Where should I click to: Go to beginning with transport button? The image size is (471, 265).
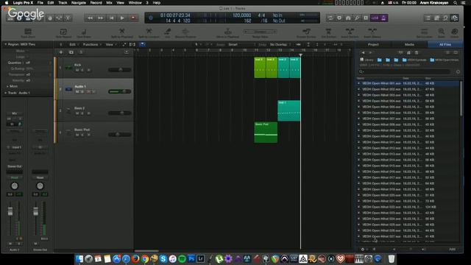pos(111,18)
